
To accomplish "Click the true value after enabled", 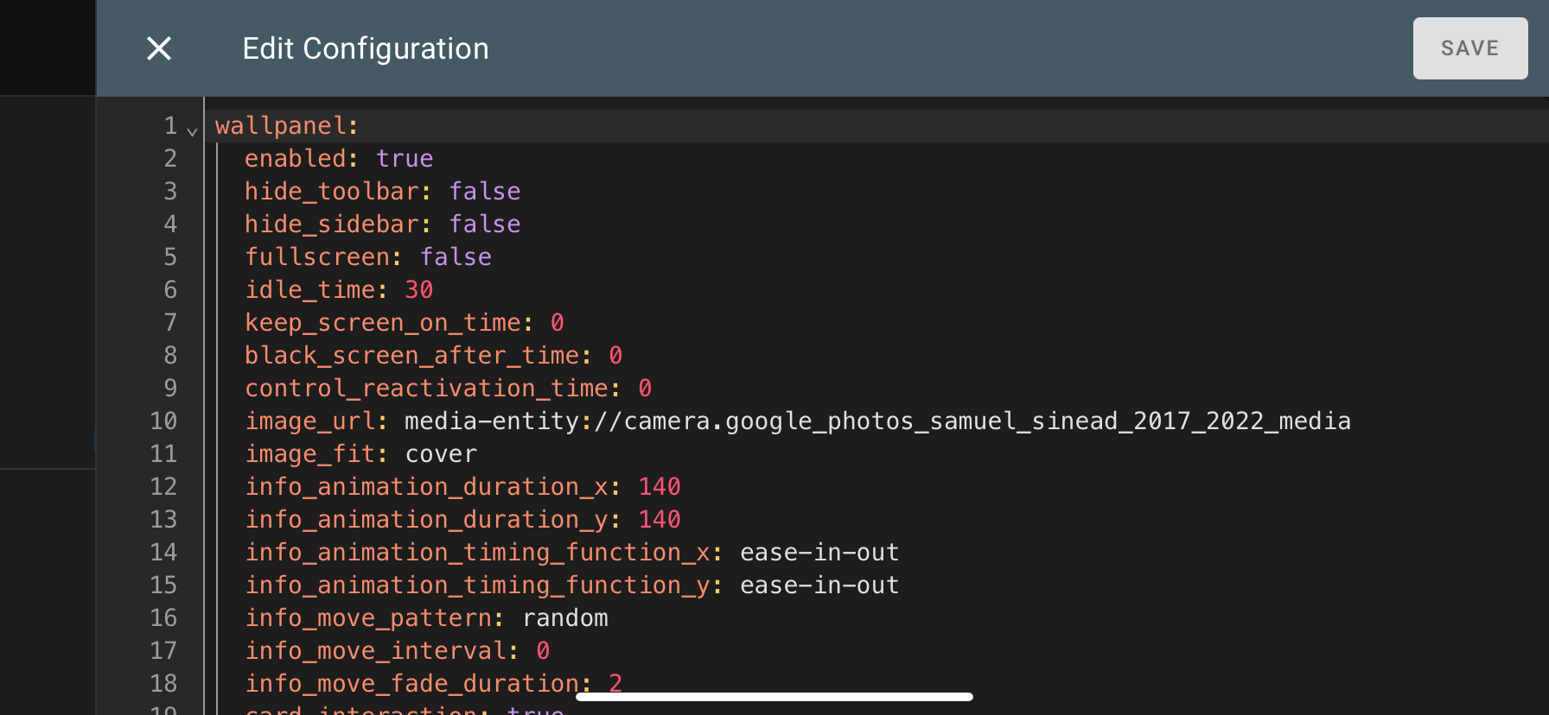I will click(x=405, y=159).
